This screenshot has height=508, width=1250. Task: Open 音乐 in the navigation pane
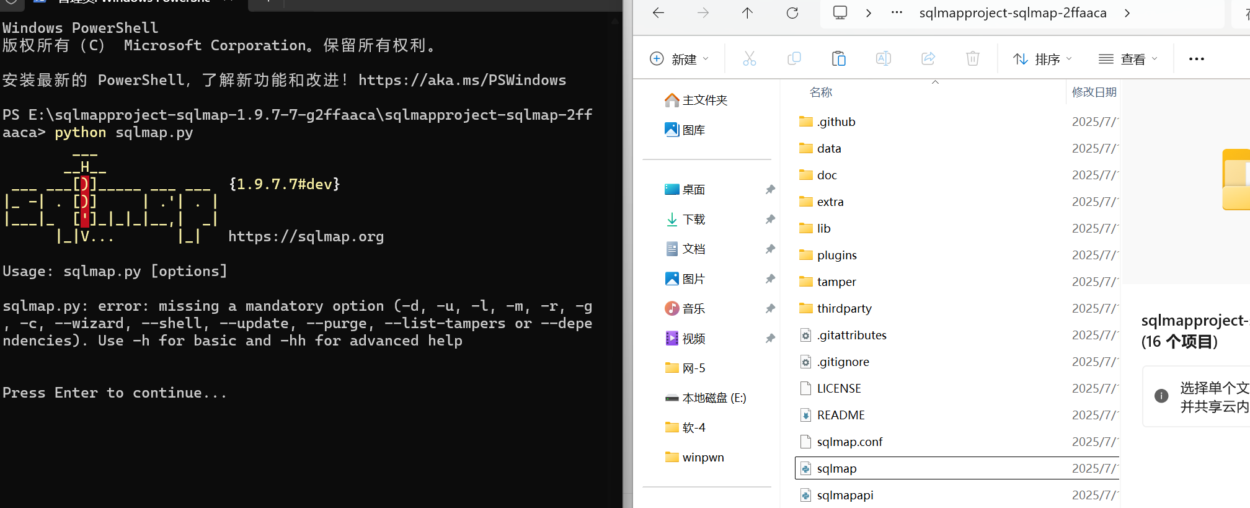point(685,308)
